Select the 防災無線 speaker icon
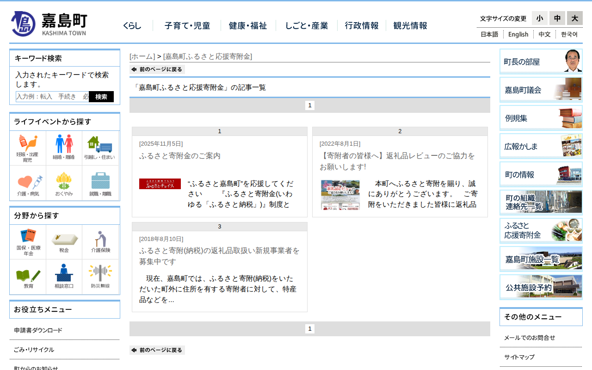592x370 pixels. click(100, 277)
